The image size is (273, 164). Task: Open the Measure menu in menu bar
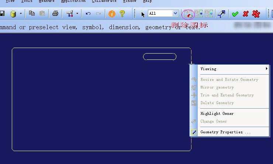pos(46,1)
